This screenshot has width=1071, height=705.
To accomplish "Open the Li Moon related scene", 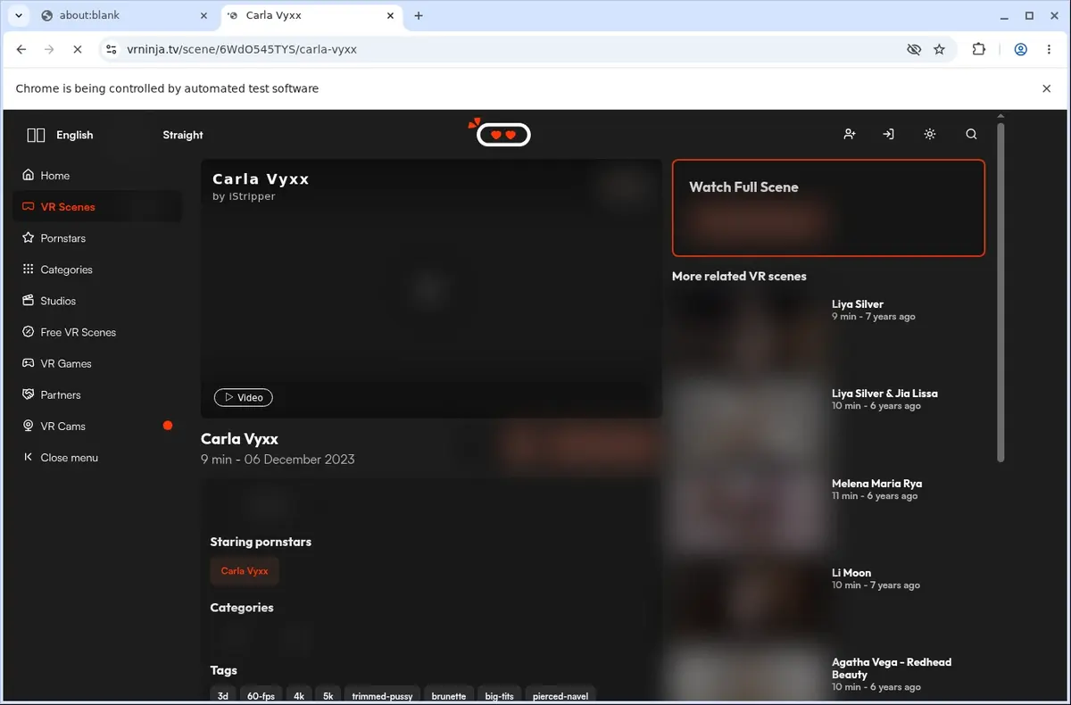I will point(851,573).
